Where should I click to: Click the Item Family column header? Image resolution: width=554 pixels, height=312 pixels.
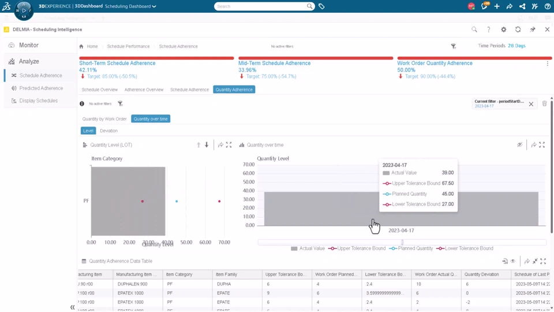(x=237, y=274)
